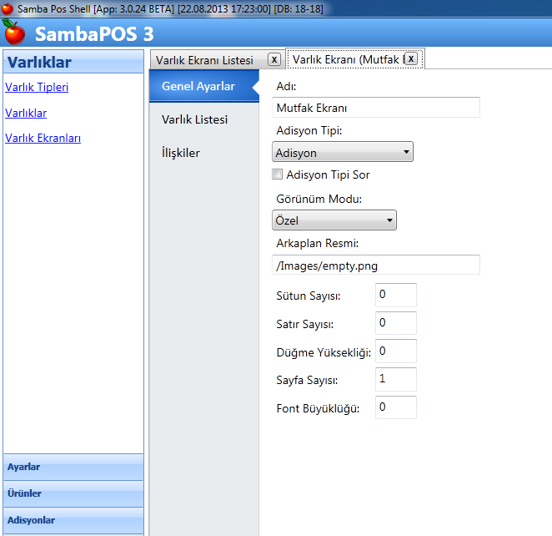Open the Varlıklar link in sidebar

pos(26,113)
